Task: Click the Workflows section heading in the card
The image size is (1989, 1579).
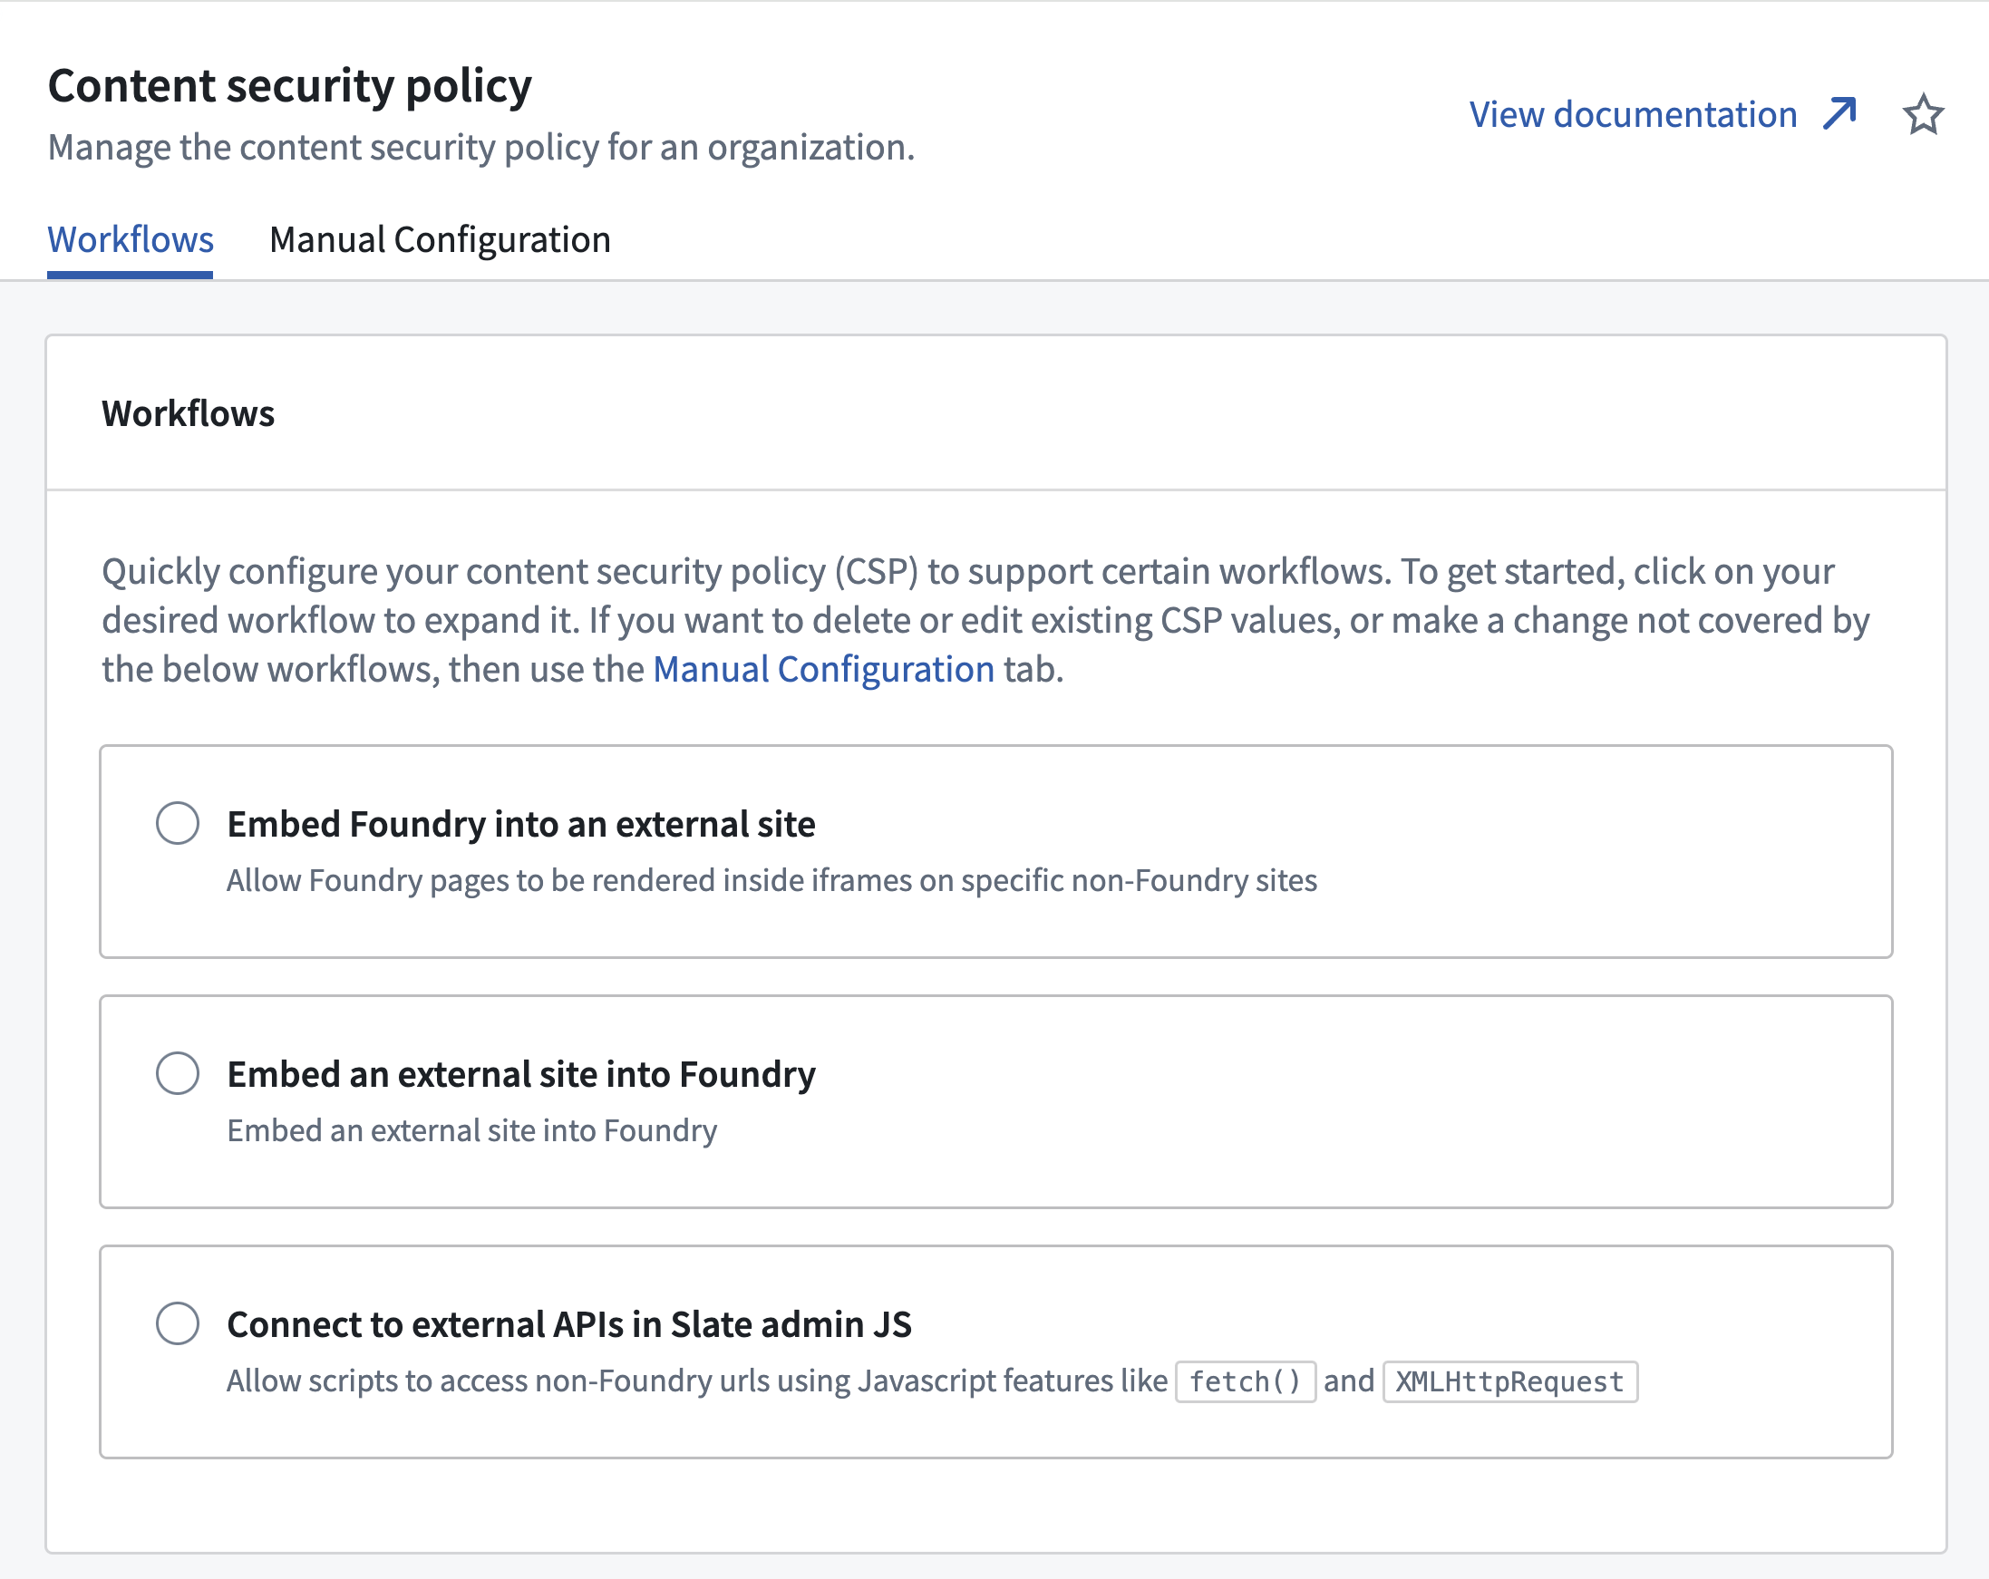Action: (x=189, y=413)
